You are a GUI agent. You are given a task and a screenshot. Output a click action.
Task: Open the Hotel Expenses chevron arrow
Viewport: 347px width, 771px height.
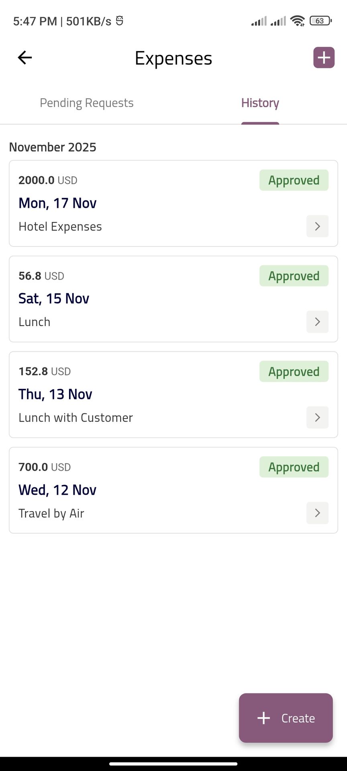(317, 226)
